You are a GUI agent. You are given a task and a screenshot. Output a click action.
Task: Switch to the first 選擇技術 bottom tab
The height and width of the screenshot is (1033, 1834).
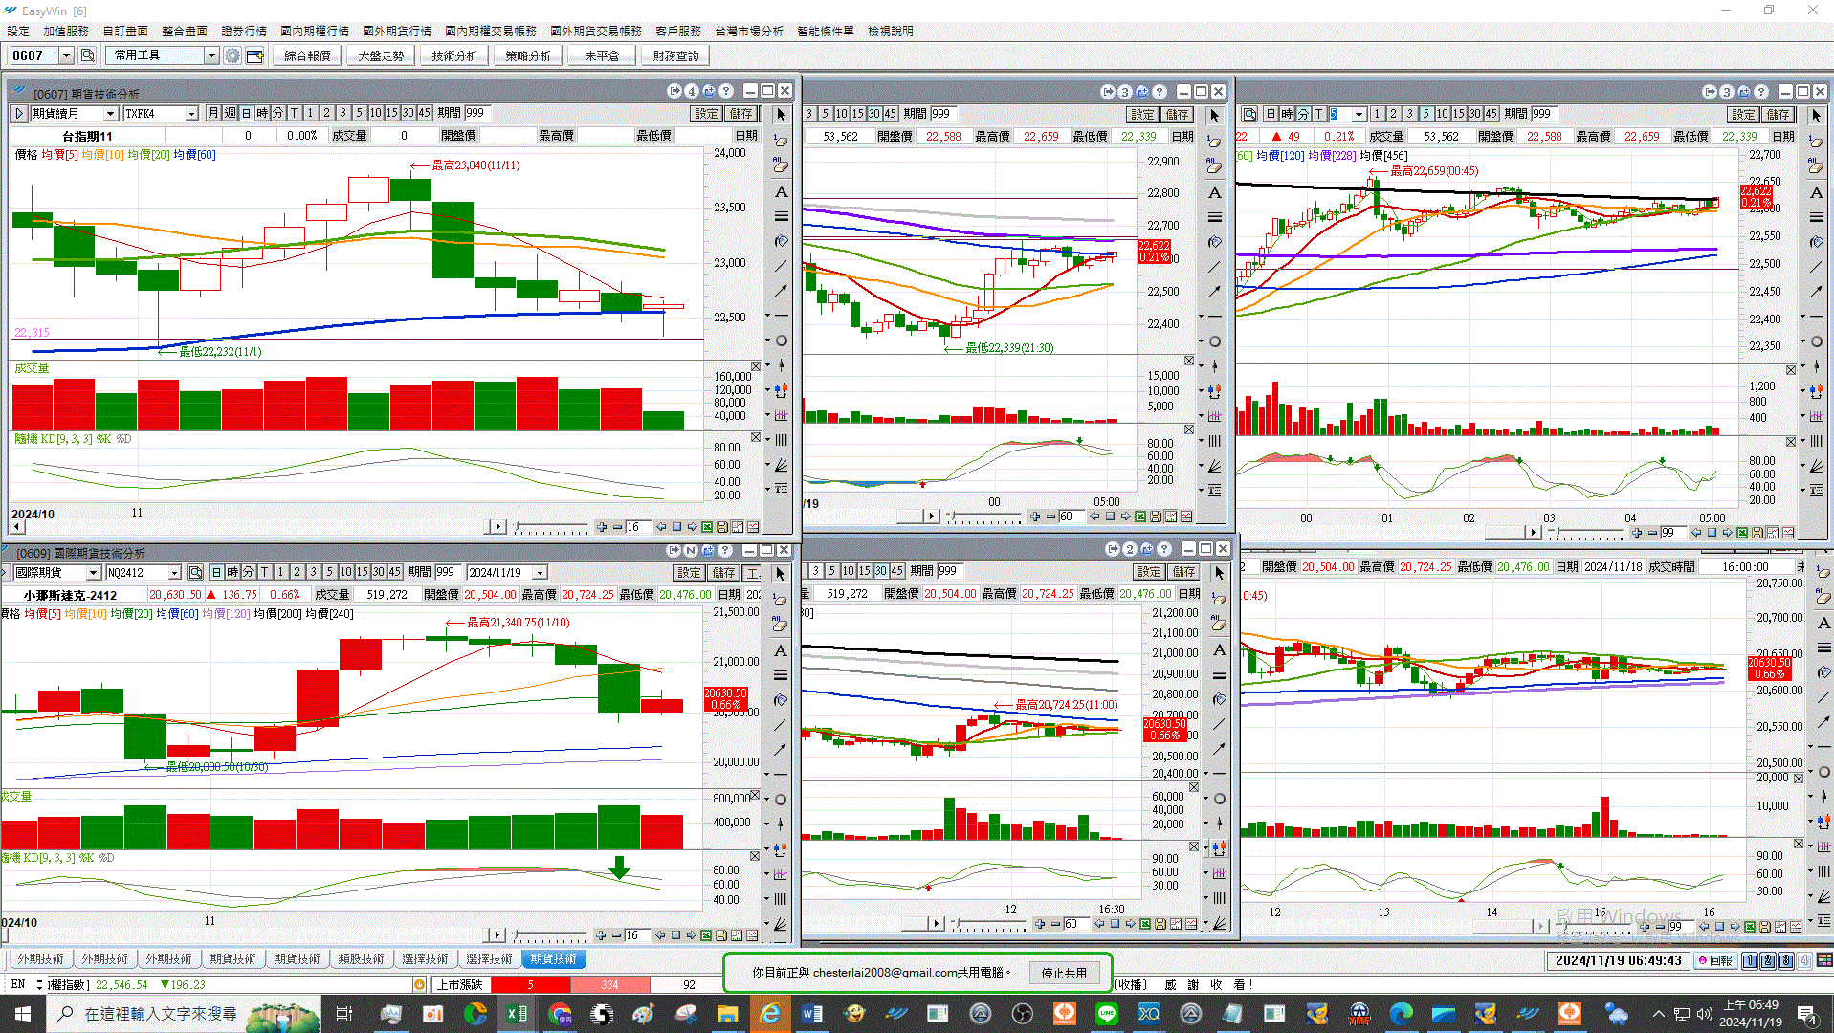(425, 958)
